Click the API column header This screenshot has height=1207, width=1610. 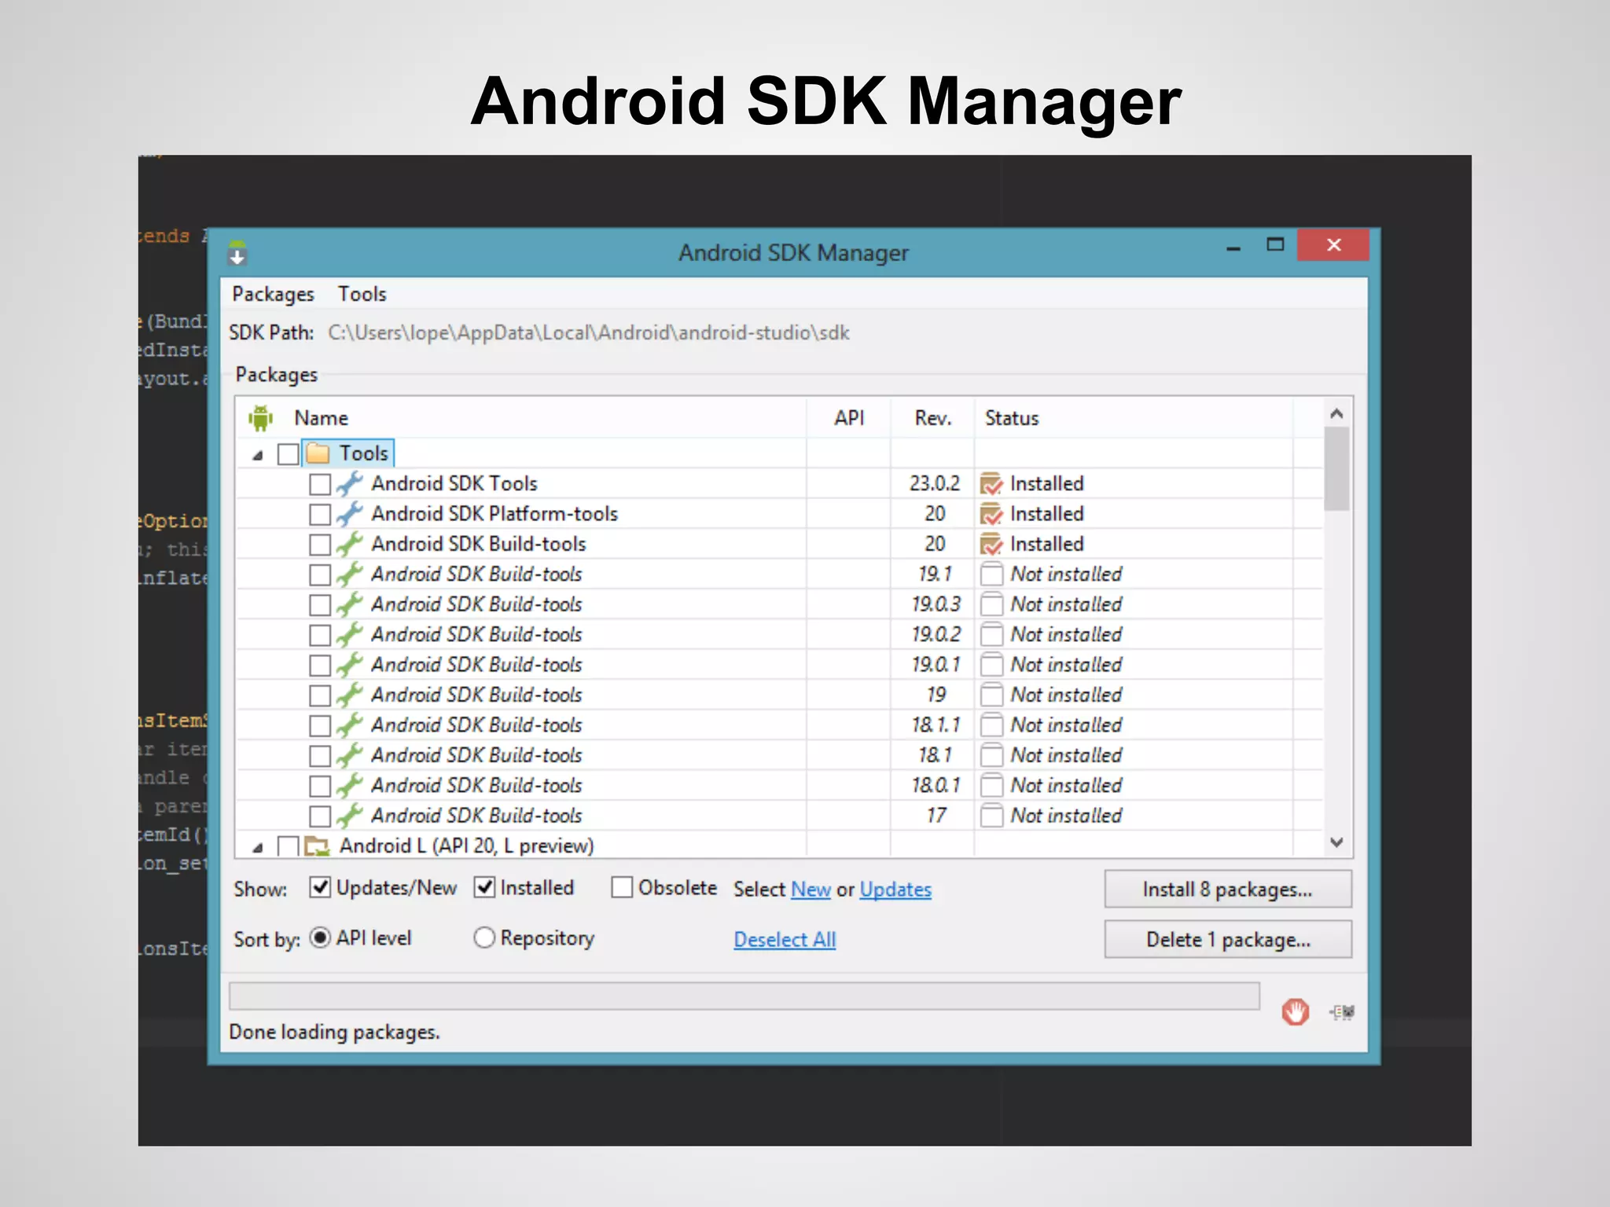coord(849,418)
